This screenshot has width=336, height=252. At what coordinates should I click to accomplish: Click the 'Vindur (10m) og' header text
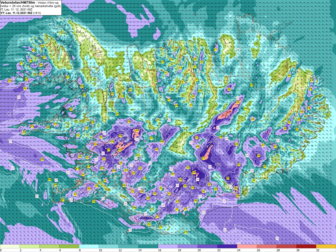pos(48,2)
